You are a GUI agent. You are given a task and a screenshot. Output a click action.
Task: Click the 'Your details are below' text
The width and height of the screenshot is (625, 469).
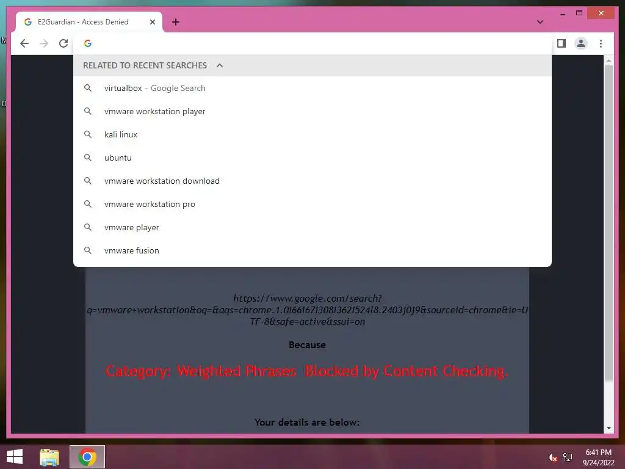tap(307, 423)
